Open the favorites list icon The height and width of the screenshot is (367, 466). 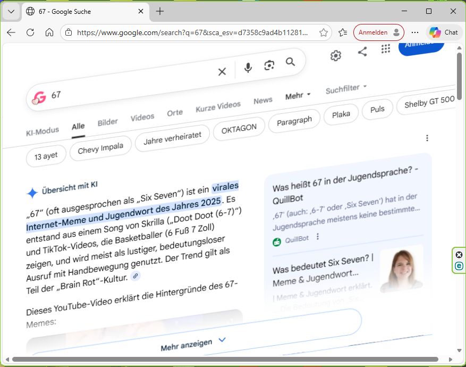[x=343, y=32]
